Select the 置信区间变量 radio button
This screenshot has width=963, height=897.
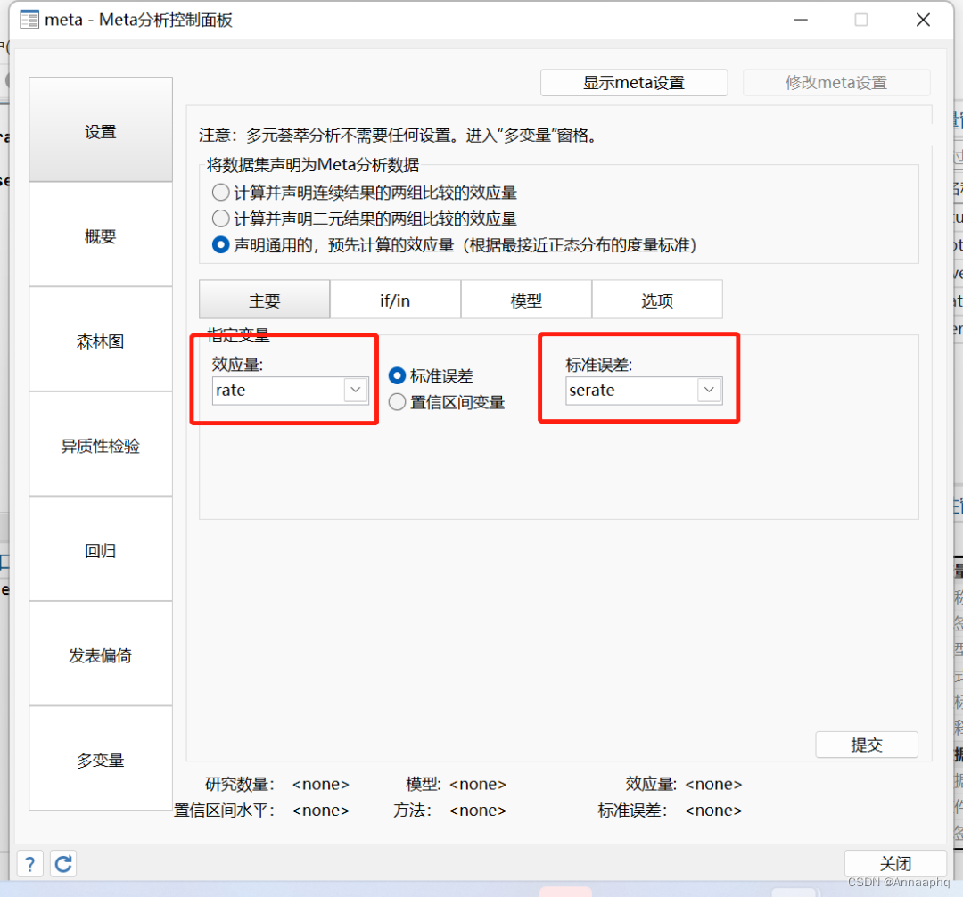(397, 401)
